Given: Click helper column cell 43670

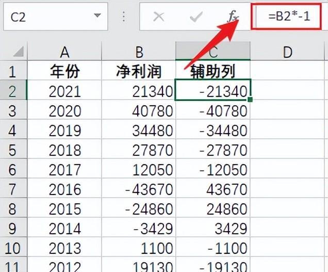Looking at the screenshot, I should (213, 188).
